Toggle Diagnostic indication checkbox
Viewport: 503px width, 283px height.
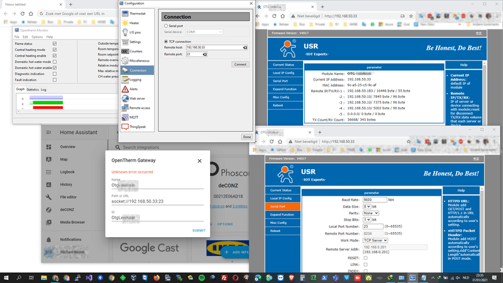pos(55,74)
